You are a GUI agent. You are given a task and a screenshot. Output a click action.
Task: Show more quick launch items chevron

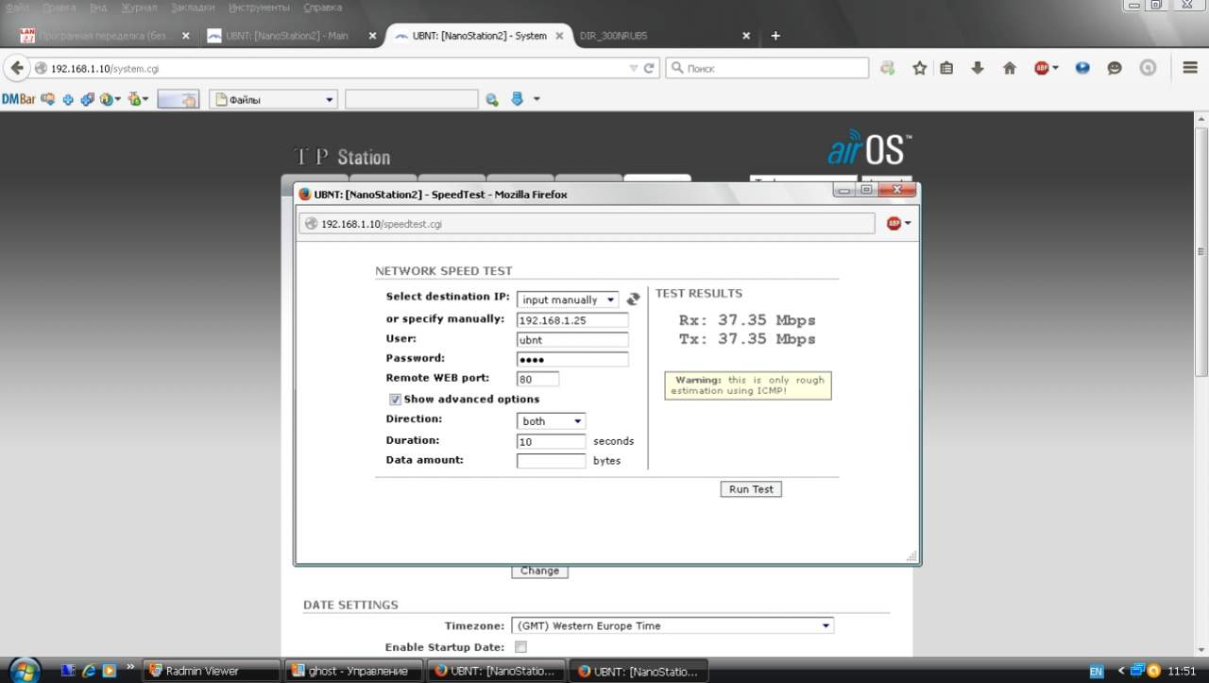click(x=129, y=667)
